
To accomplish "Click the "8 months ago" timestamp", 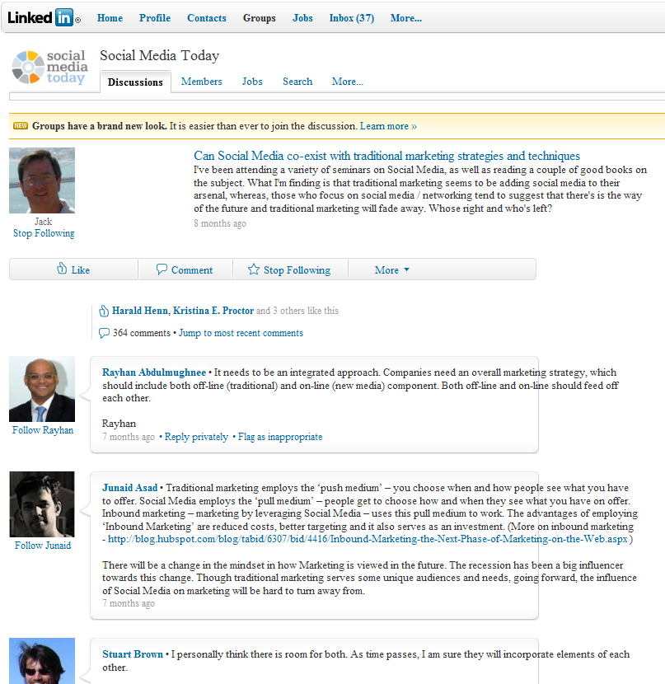I will 220,223.
